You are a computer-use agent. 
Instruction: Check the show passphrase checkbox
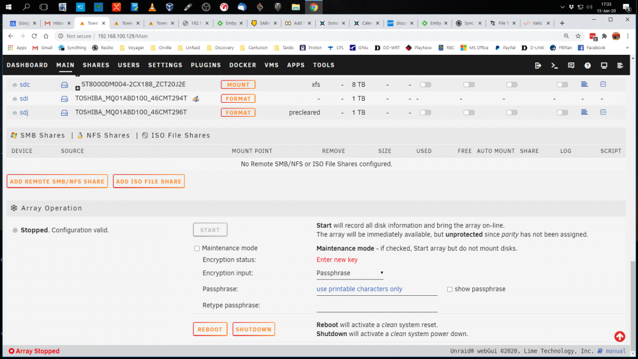click(x=450, y=289)
